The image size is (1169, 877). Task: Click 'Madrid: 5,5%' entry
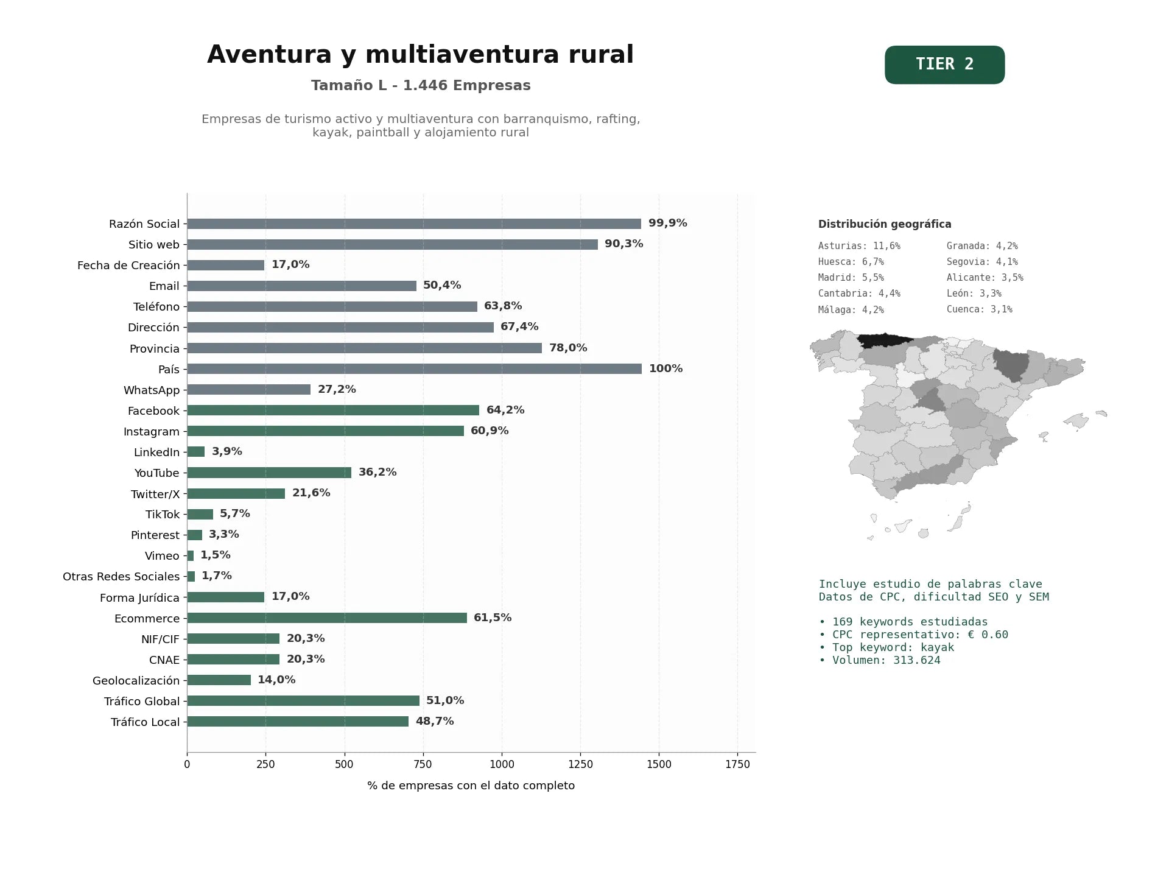[x=851, y=278]
